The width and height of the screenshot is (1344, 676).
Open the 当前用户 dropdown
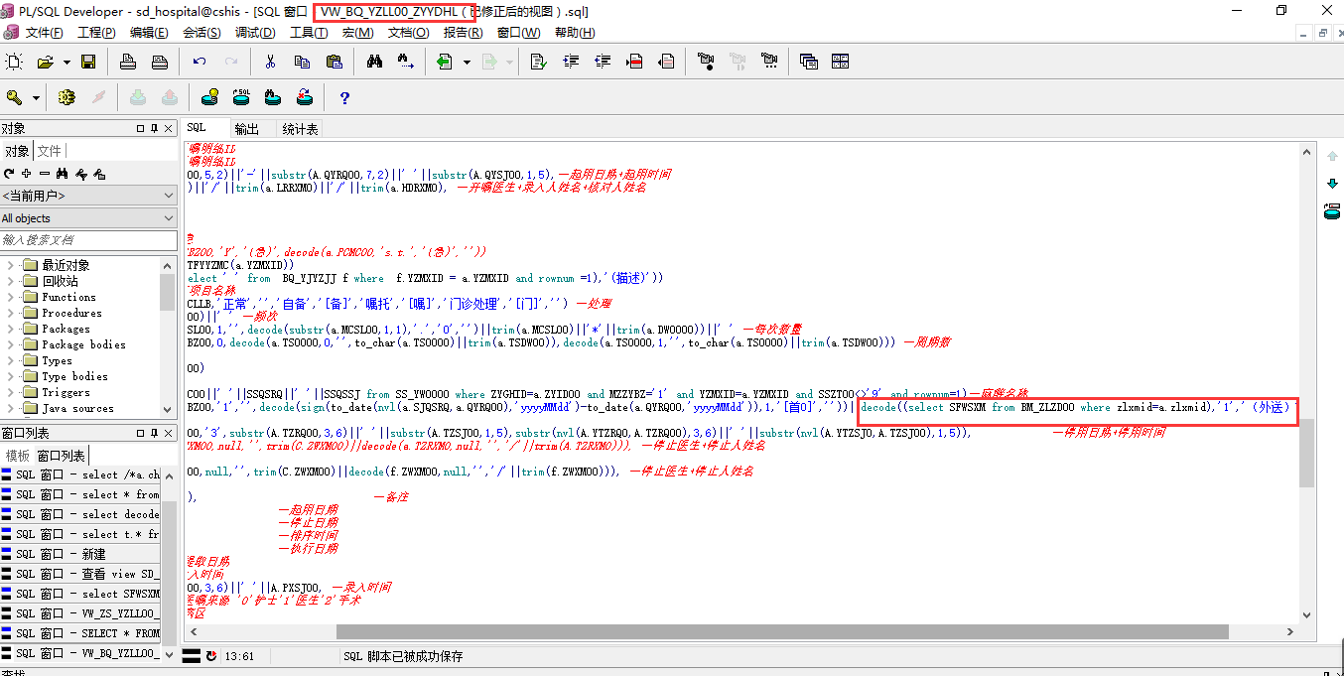167,197
